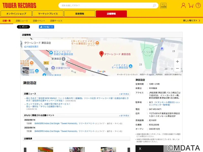Click the parking P marker on map

(x=162, y=49)
